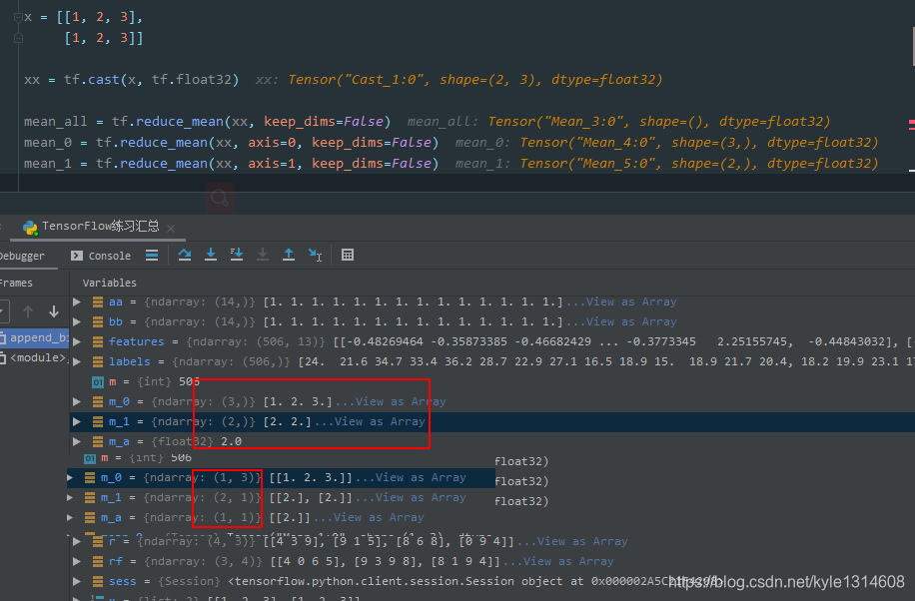The image size is (915, 601).
Task: Expand the m_a float32 variable
Action: pyautogui.click(x=77, y=441)
